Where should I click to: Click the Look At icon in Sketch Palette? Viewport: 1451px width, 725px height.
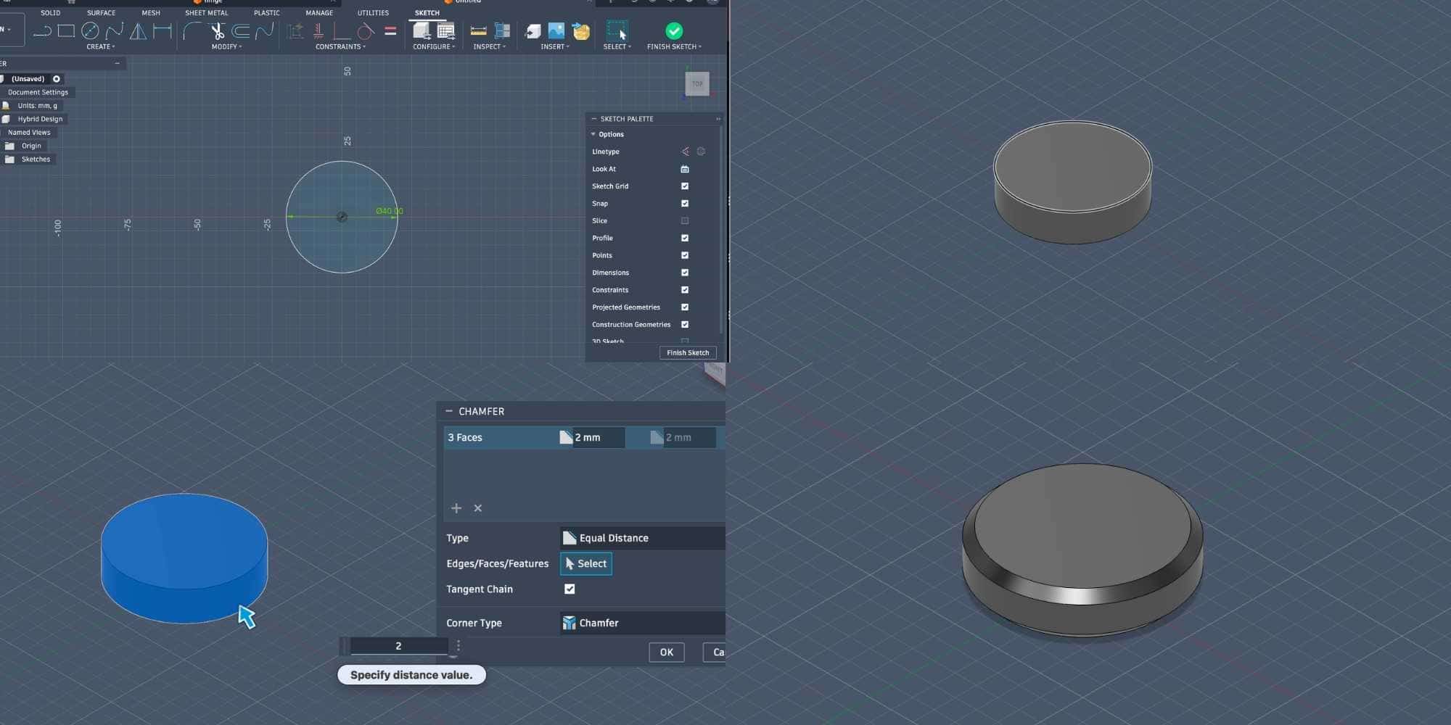[x=685, y=169]
